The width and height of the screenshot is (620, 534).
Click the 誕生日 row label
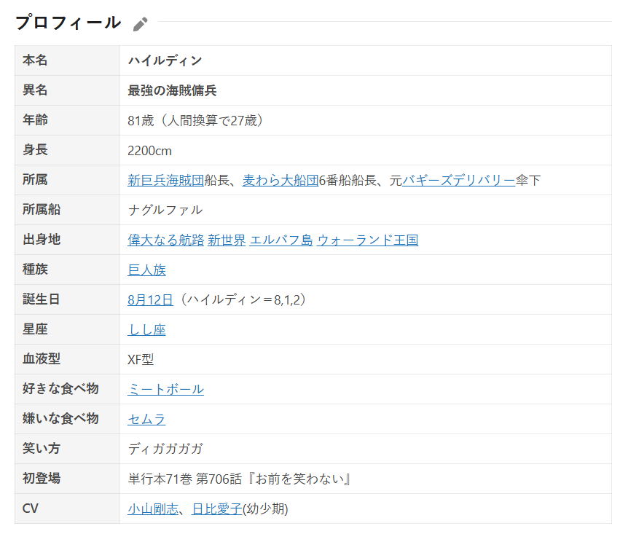click(41, 299)
